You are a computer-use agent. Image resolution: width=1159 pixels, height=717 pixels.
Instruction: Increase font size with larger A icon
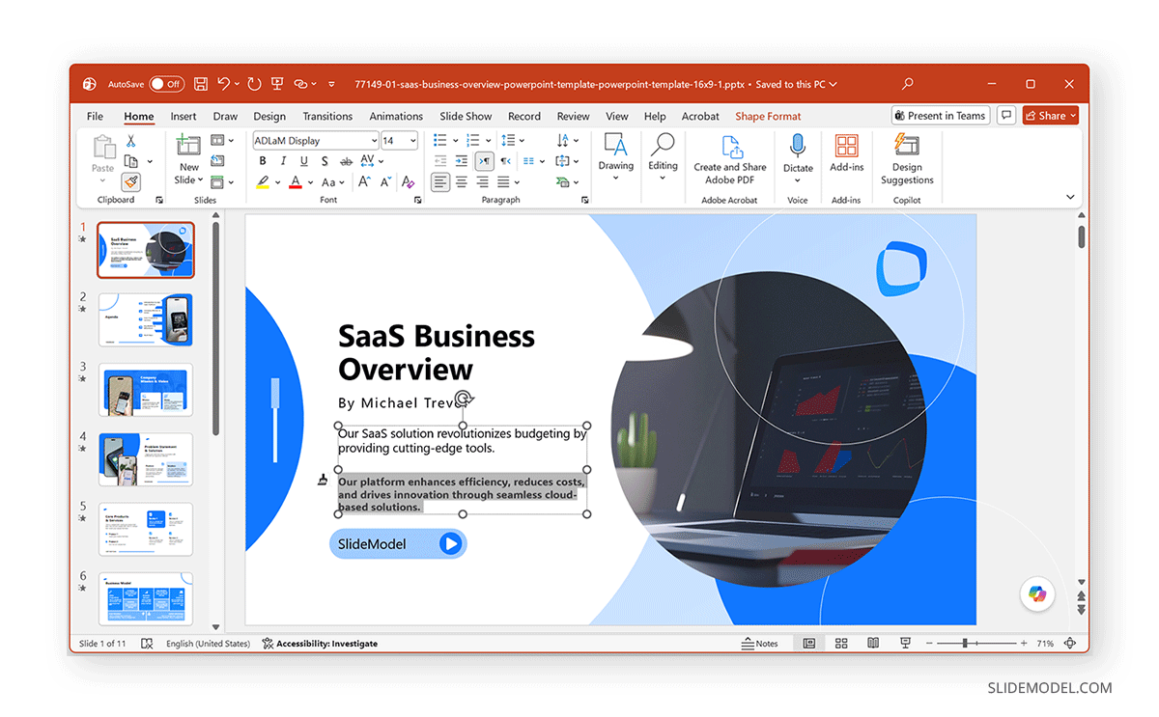[364, 181]
